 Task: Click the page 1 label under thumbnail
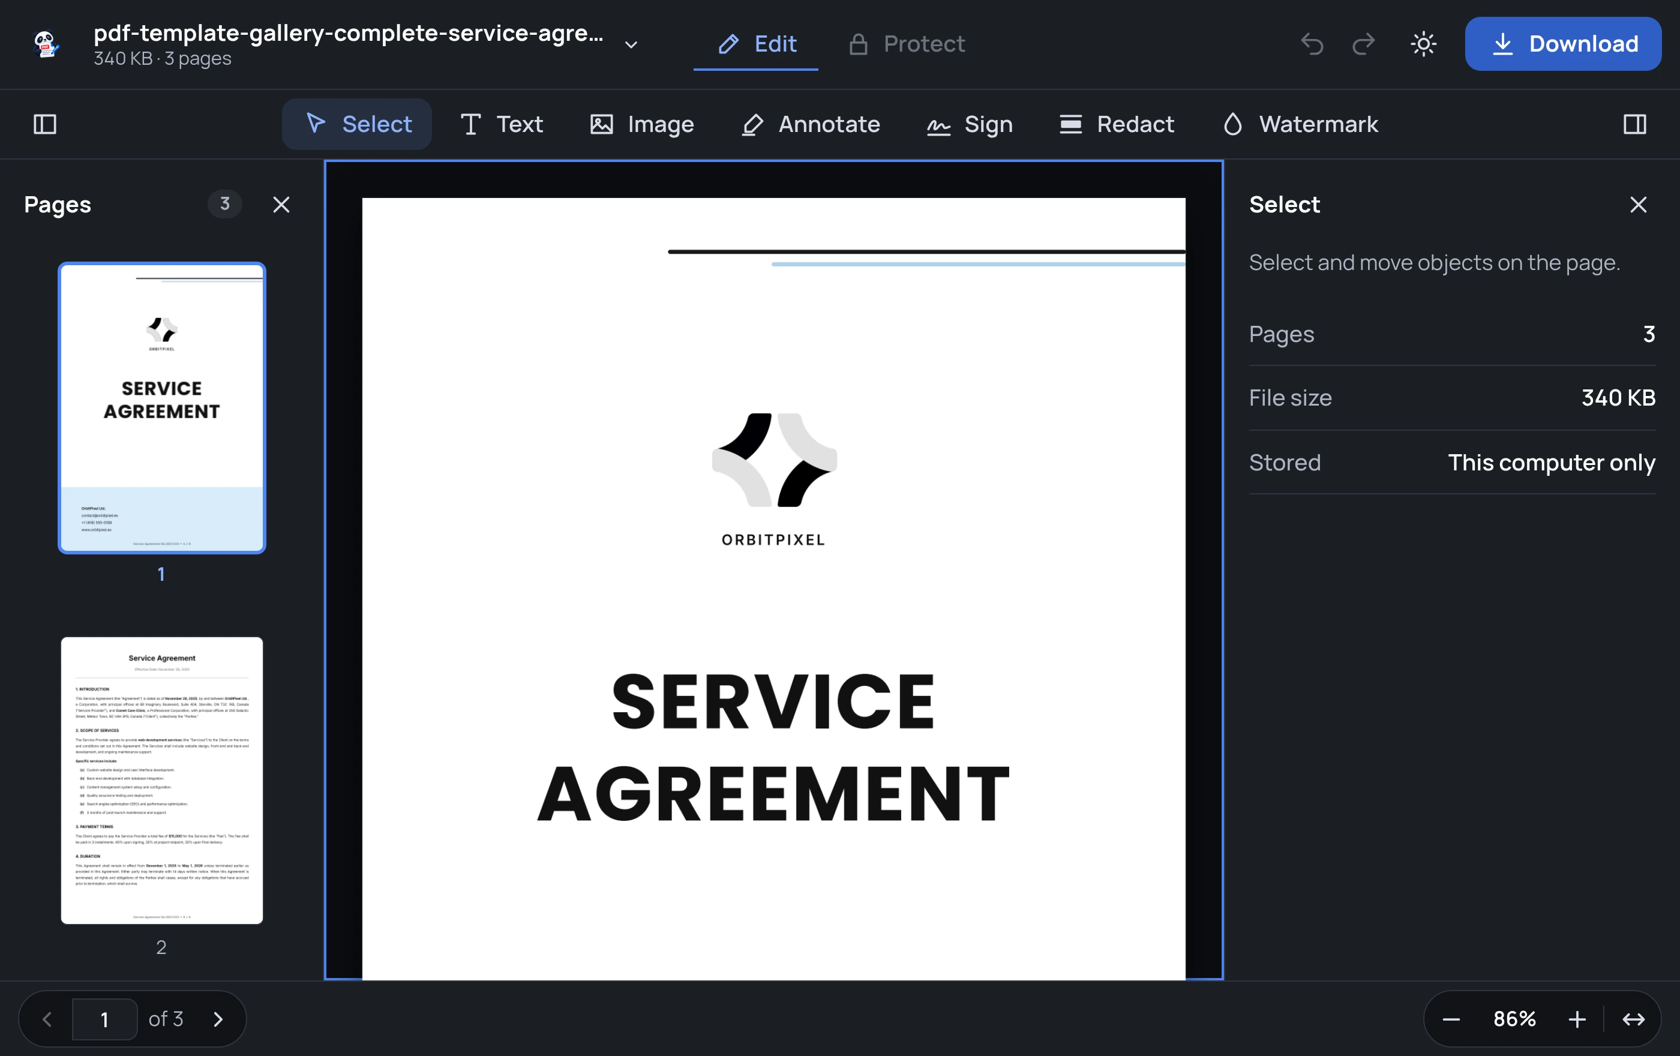(161, 574)
